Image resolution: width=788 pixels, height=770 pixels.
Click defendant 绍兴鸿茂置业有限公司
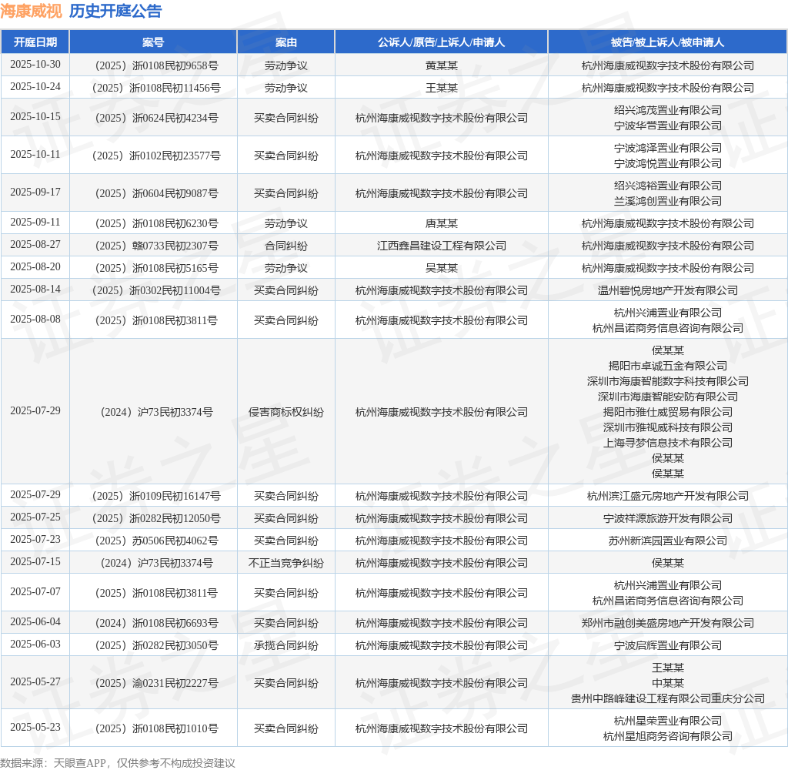(667, 110)
